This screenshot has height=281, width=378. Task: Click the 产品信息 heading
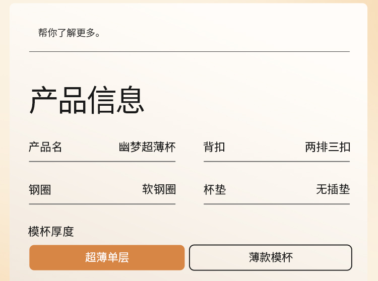(x=87, y=100)
